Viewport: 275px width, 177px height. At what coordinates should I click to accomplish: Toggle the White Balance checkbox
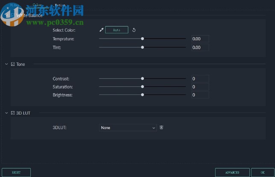(x=13, y=15)
